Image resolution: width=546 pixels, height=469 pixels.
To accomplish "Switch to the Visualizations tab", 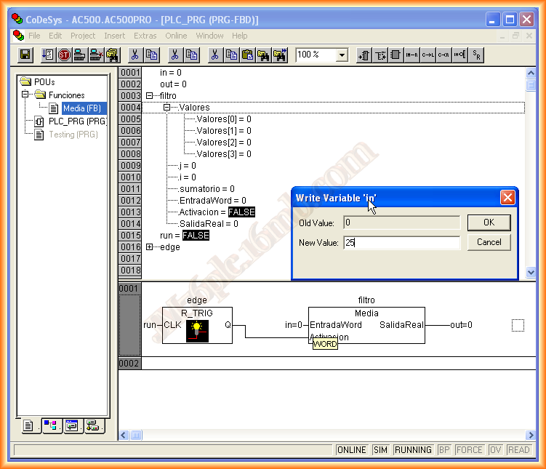I will click(x=72, y=427).
